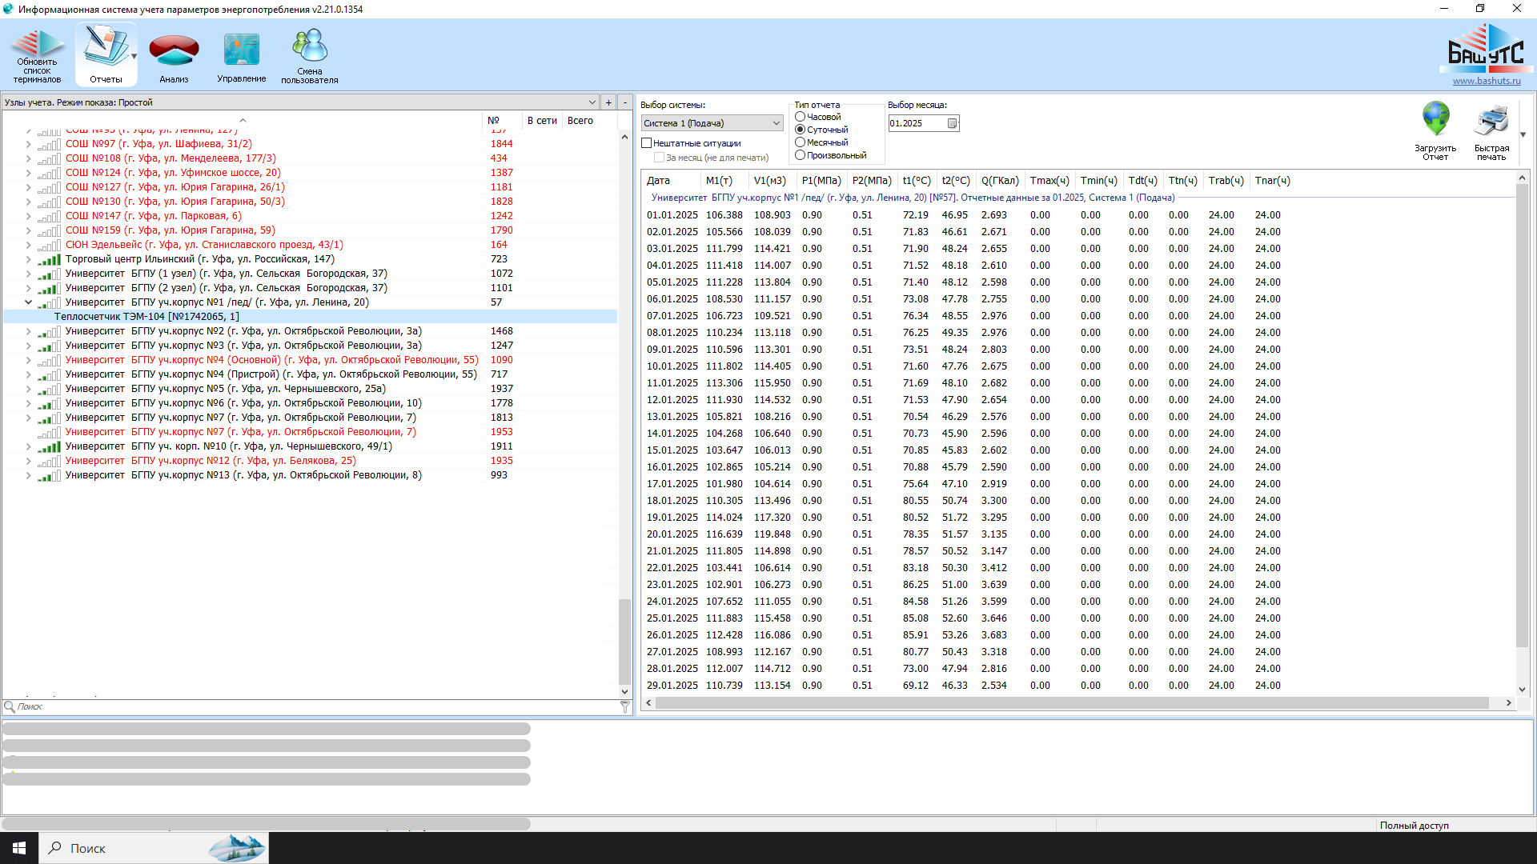Select the Часовой report type
Image resolution: width=1537 pixels, height=864 pixels.
pyautogui.click(x=800, y=117)
